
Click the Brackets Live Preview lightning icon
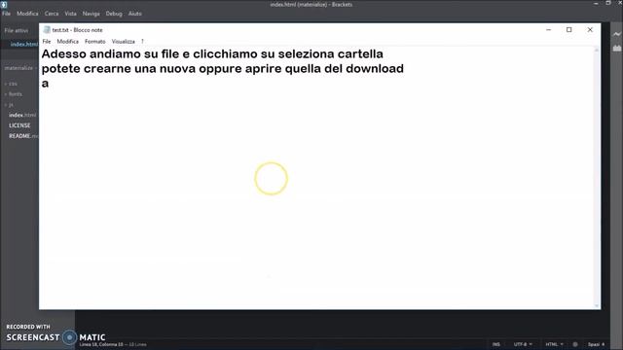pos(616,34)
